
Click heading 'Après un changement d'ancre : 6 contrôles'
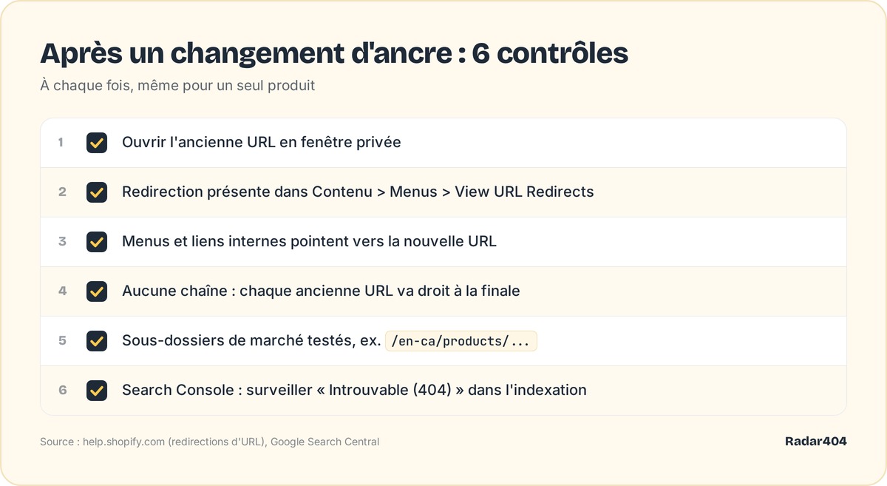[x=334, y=54]
